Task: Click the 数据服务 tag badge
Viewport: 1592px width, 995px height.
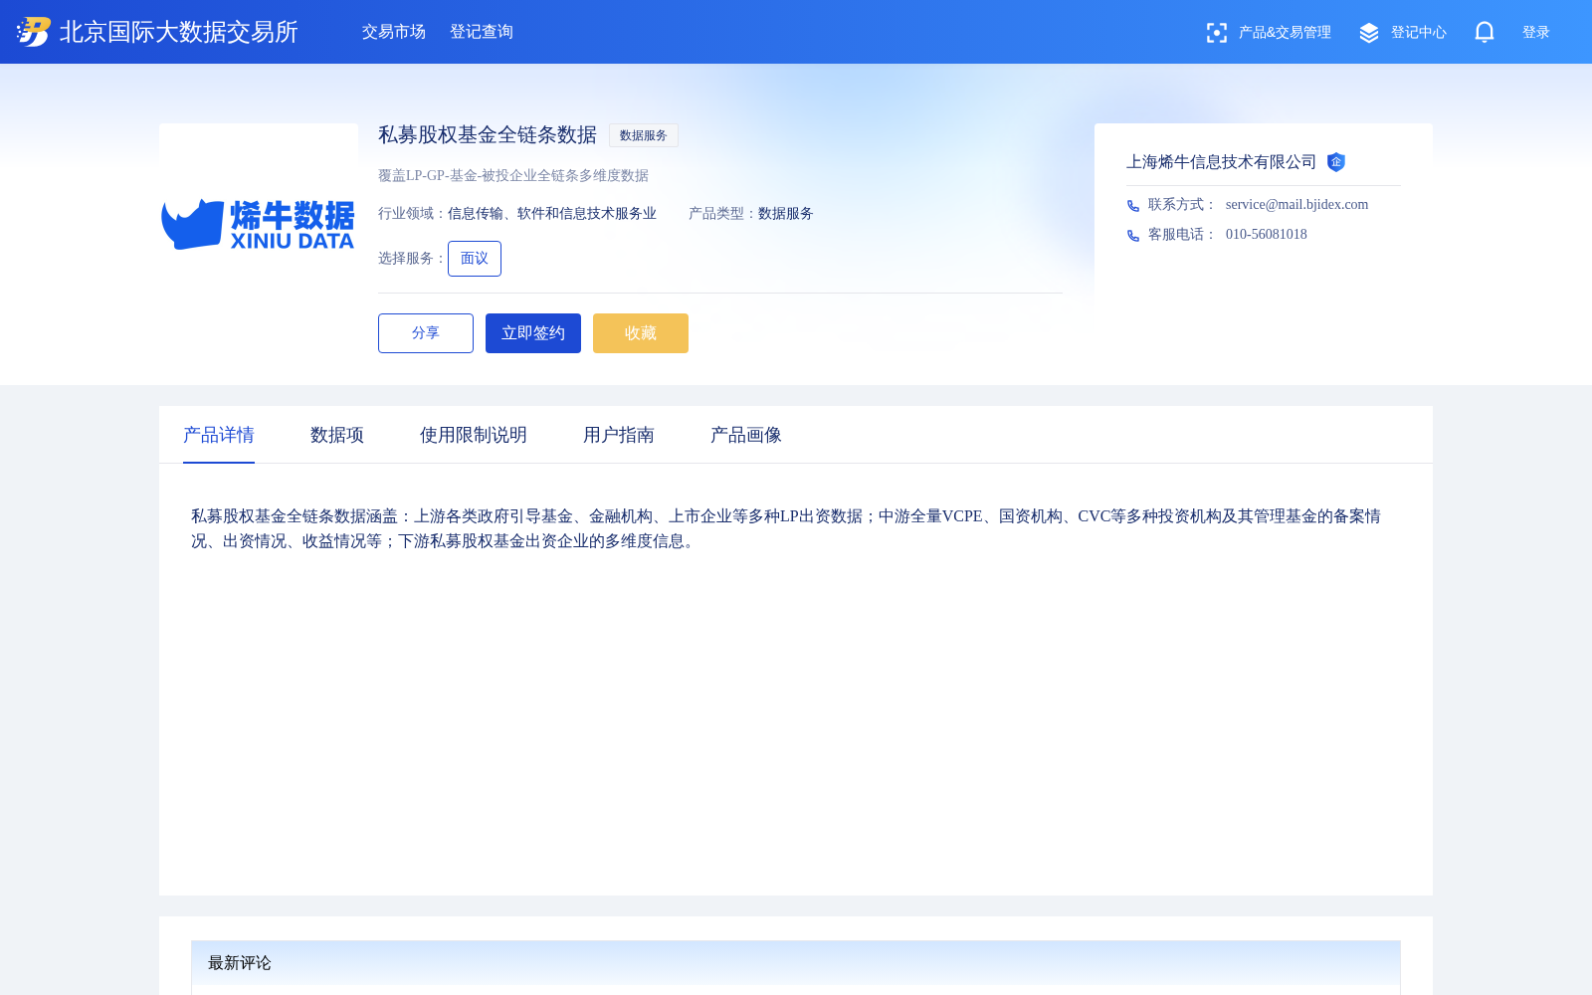Action: [x=644, y=135]
